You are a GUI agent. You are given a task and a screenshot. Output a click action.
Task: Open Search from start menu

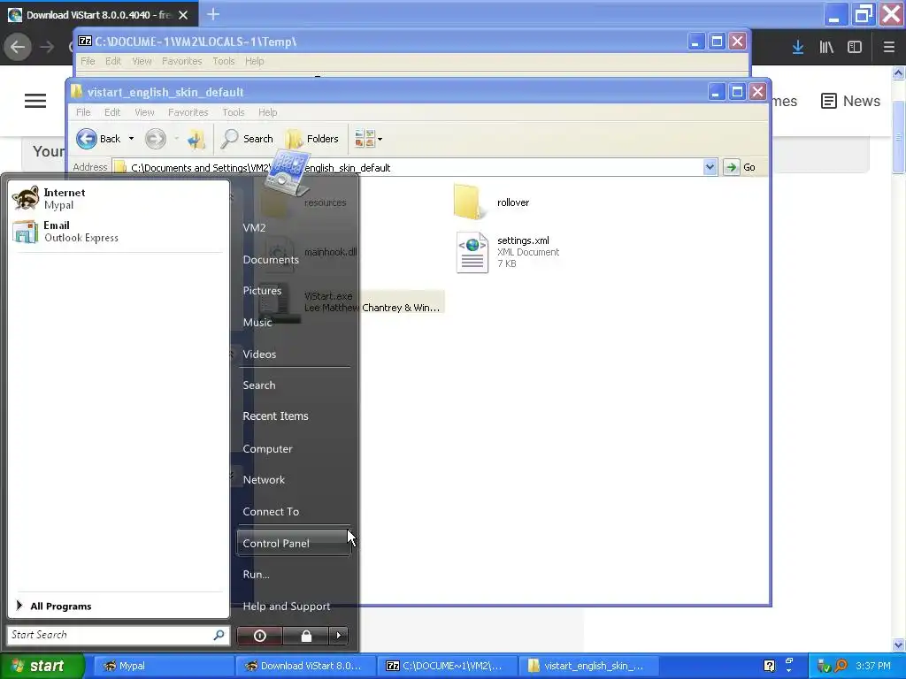(258, 385)
